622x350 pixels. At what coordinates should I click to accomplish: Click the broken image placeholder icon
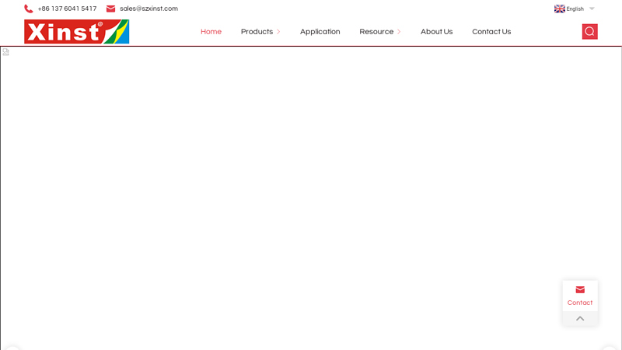click(5, 52)
